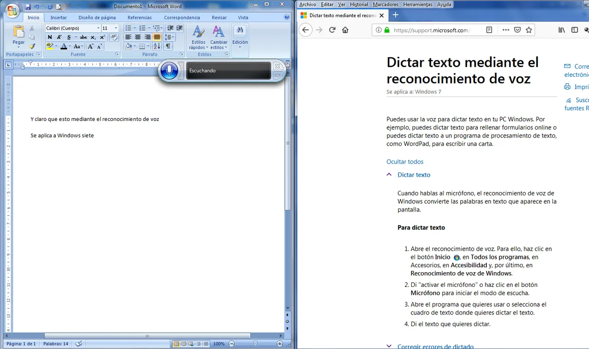The height and width of the screenshot is (349, 589).
Task: Open the Calibri (Cuerpo) font name dropdown
Action: click(98, 28)
